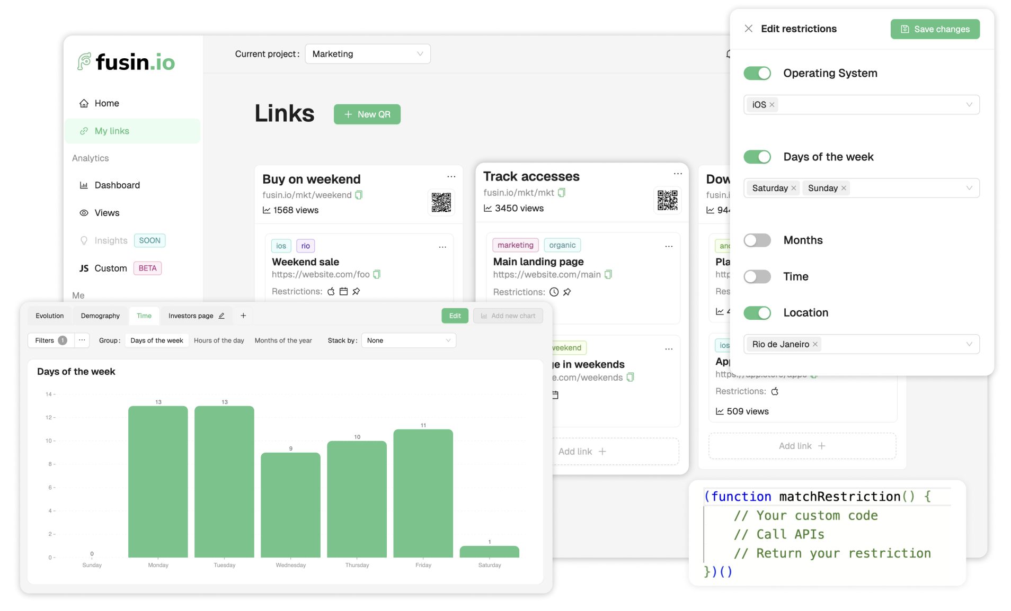The width and height of the screenshot is (1011, 611).
Task: Disable the Operating System restriction toggle
Action: tap(757, 74)
